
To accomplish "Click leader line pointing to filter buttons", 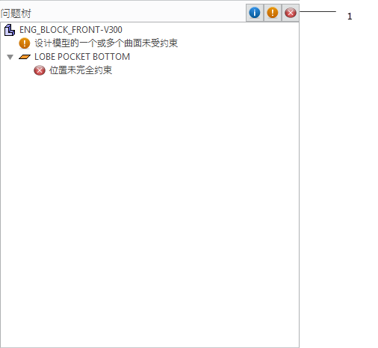I will pos(317,11).
